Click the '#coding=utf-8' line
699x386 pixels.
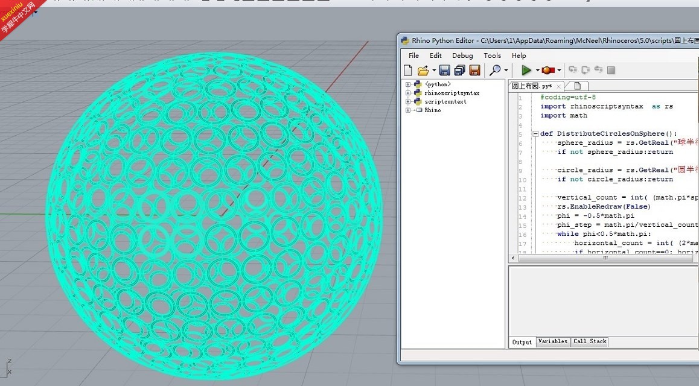tap(568, 97)
